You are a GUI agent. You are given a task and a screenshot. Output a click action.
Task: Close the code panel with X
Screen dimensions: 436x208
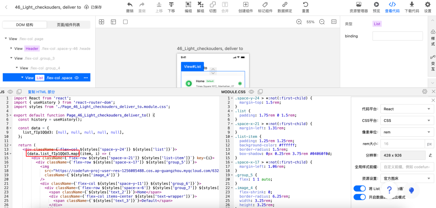click(x=433, y=92)
